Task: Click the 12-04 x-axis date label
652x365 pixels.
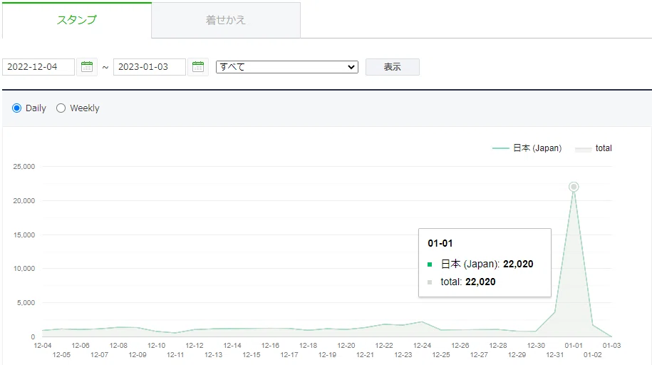Action: point(43,346)
